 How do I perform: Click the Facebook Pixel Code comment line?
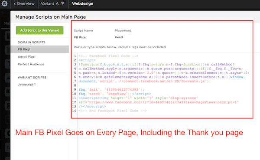tap(108, 56)
